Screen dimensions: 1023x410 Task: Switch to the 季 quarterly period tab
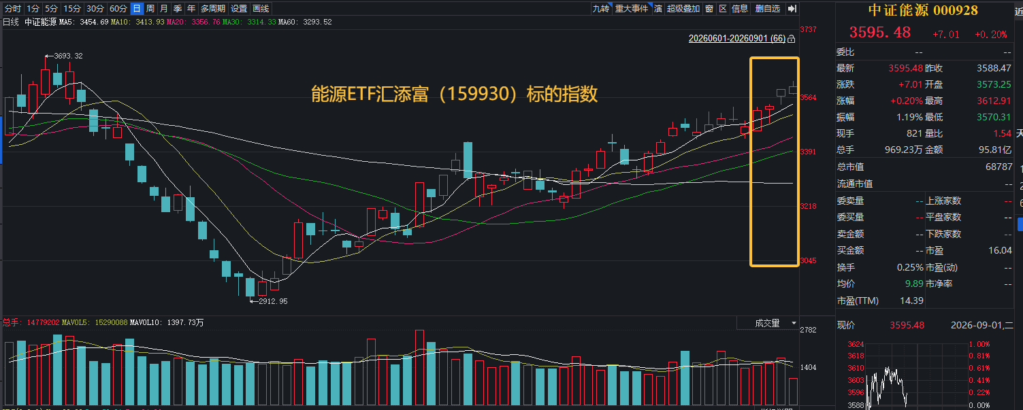tap(178, 9)
